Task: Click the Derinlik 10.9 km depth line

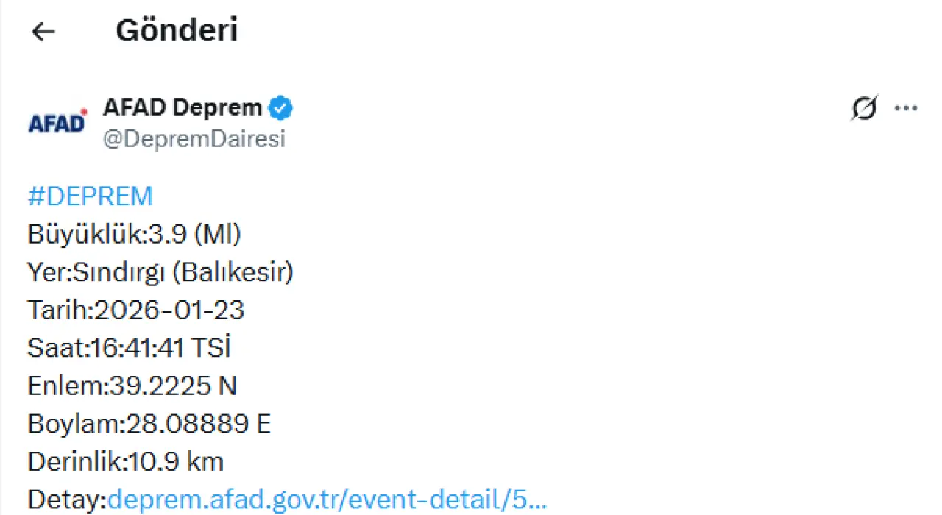Action: pyautogui.click(x=126, y=462)
